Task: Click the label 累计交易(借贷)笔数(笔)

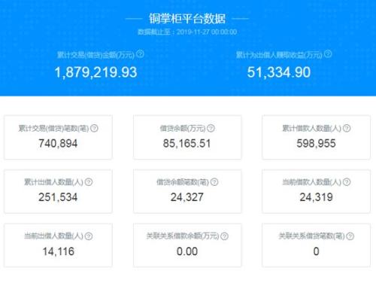Action: coord(53,129)
